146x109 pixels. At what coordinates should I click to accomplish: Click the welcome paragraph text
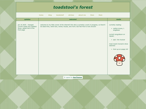pyautogui.click(x=73, y=26)
